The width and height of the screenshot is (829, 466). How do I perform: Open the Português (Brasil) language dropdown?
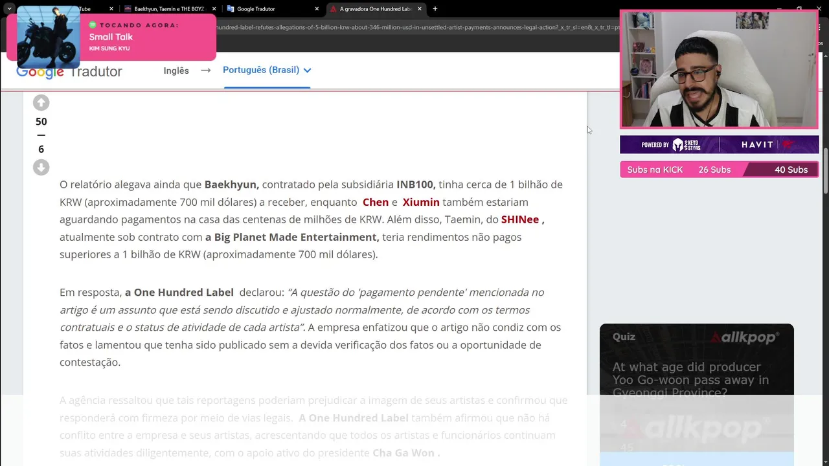[267, 70]
